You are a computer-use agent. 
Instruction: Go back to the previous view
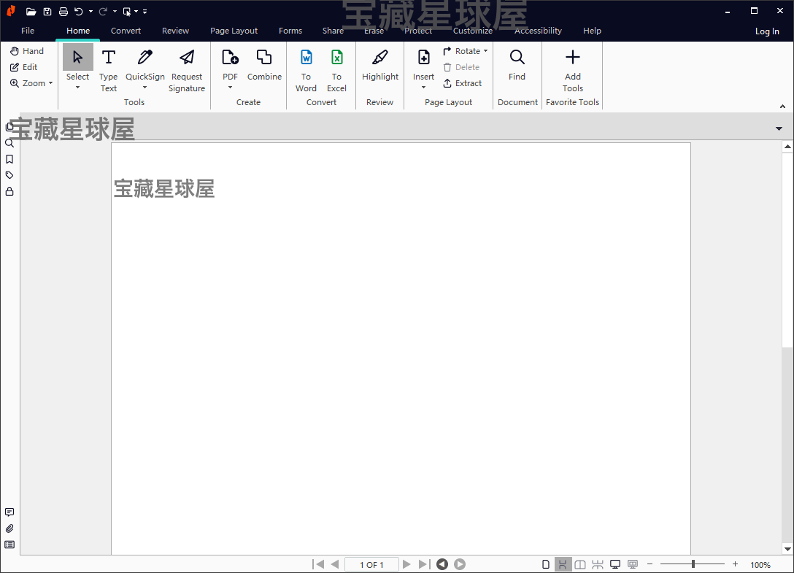tap(442, 564)
